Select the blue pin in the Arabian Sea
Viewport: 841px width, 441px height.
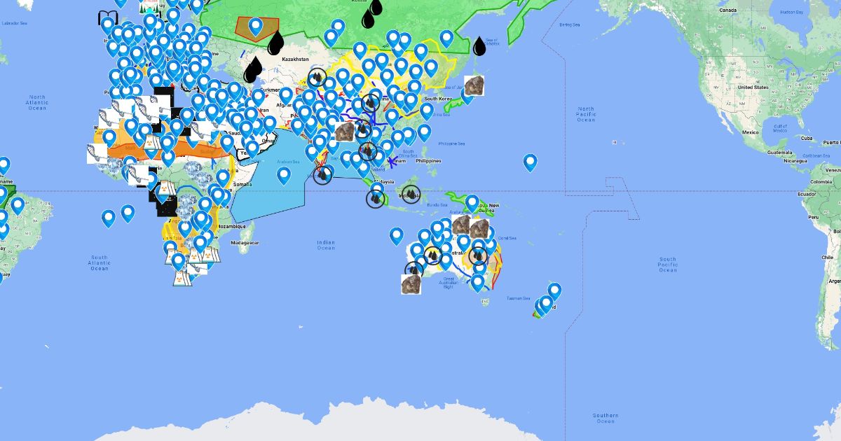pyautogui.click(x=284, y=175)
